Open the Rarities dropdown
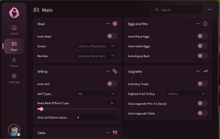 coord(96,56)
